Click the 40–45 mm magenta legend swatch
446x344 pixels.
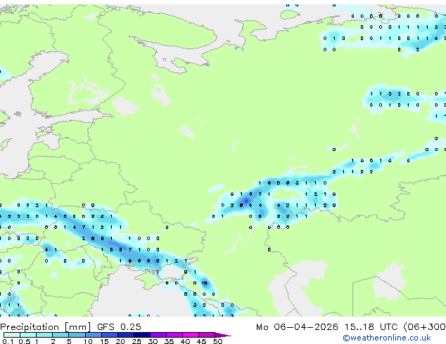click(191, 335)
